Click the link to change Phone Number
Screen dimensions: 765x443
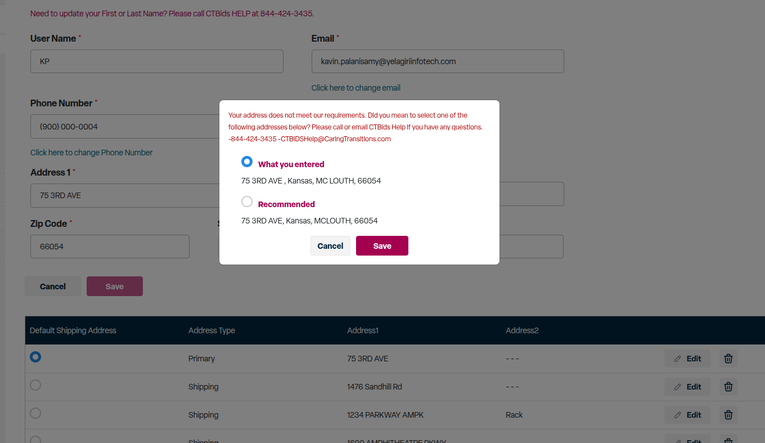[91, 153]
